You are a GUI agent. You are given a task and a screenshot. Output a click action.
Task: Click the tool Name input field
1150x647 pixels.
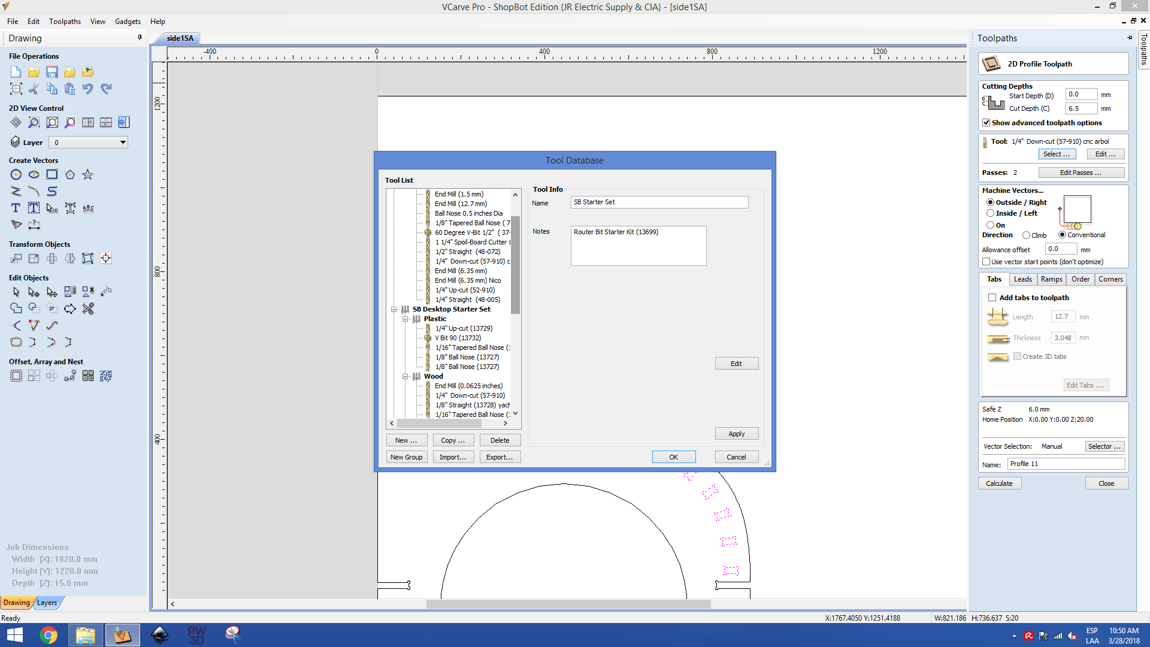(x=659, y=202)
